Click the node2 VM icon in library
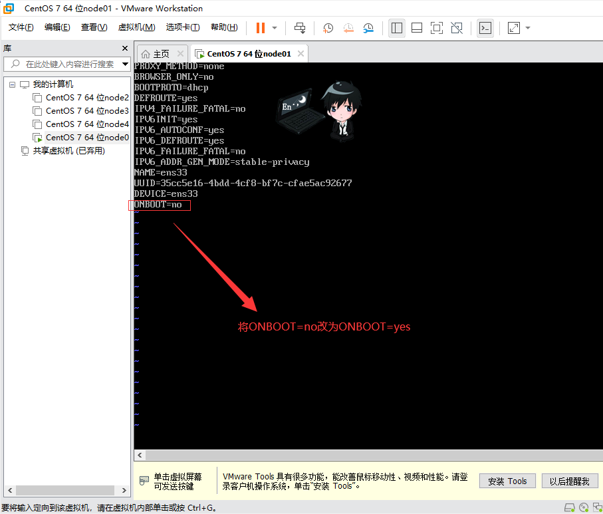Image resolution: width=603 pixels, height=514 pixels. [x=37, y=98]
